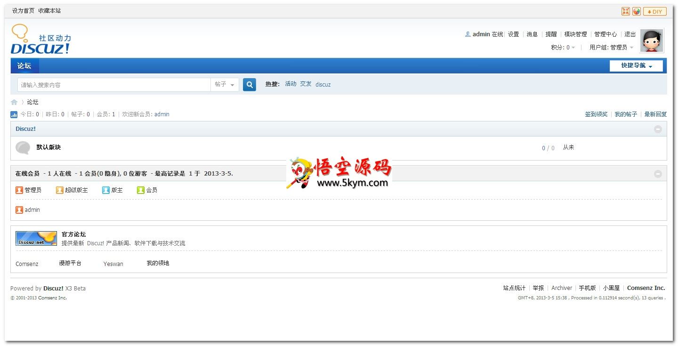Open 提醒 in the user menu
The width and height of the screenshot is (678, 346).
551,34
